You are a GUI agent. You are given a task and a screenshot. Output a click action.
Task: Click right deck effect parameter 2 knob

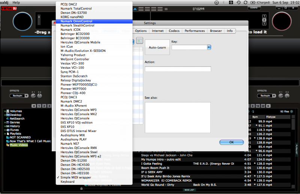[287, 96]
